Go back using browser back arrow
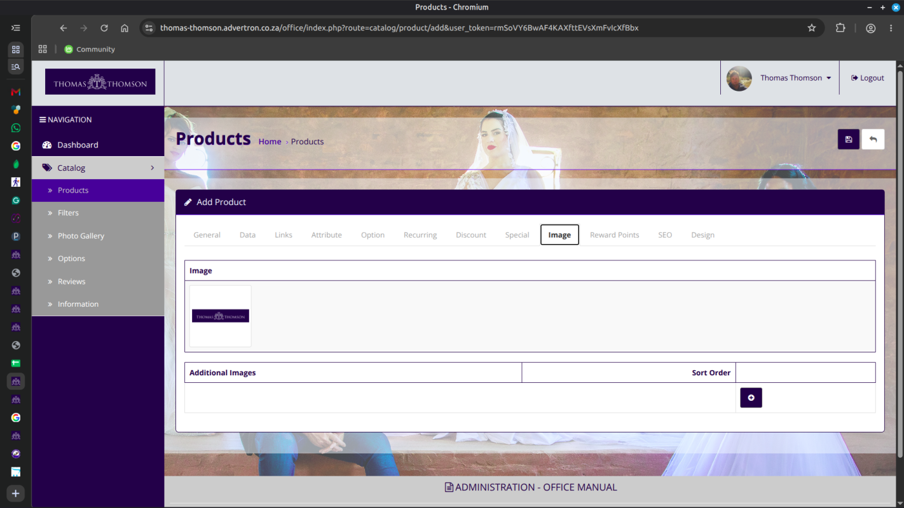Screen dimensions: 904x508 (x=64, y=28)
